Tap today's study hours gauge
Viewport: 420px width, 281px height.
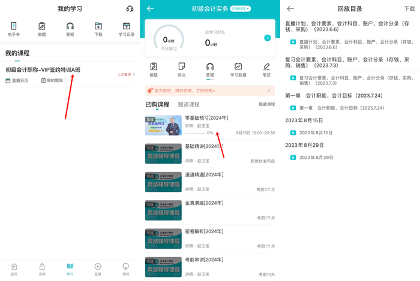pyautogui.click(x=169, y=39)
